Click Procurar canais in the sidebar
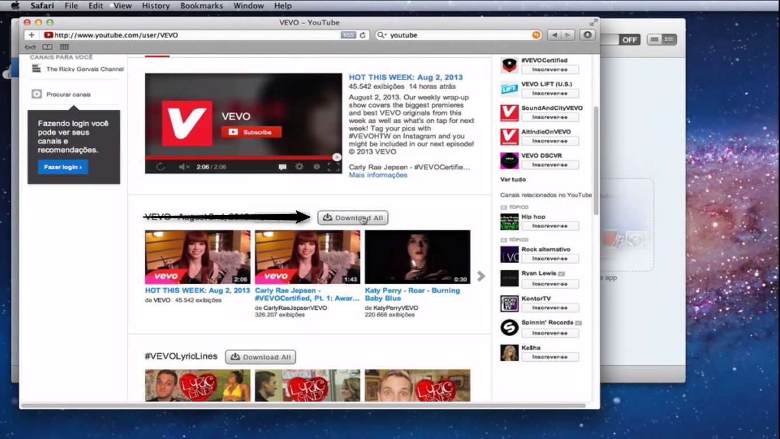Screen dimensions: 780x439 click(x=69, y=94)
